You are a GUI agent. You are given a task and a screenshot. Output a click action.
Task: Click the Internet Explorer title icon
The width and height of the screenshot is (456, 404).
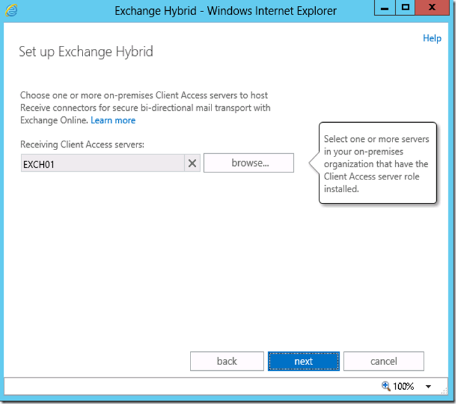coord(11,10)
